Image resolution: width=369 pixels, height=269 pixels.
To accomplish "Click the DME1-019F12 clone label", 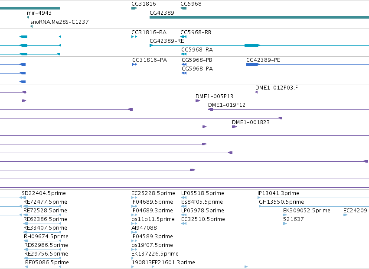I will click(227, 105).
